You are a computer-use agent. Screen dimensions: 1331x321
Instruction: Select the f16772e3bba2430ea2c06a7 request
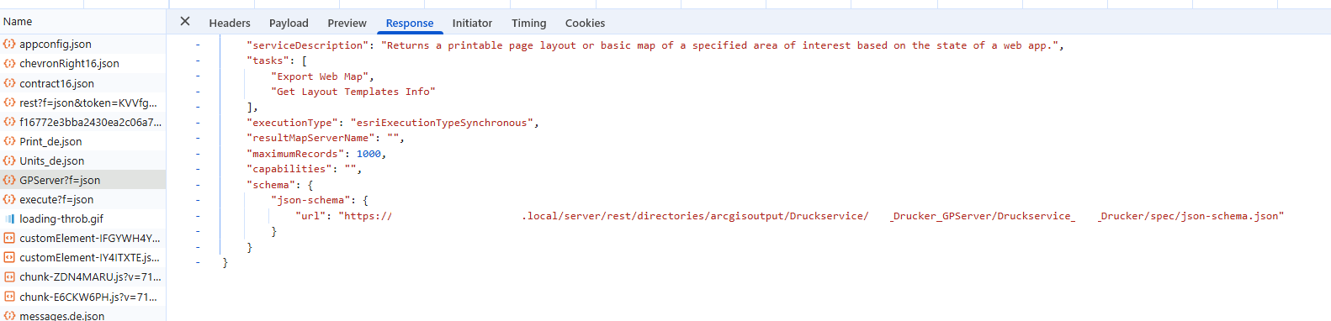82,122
